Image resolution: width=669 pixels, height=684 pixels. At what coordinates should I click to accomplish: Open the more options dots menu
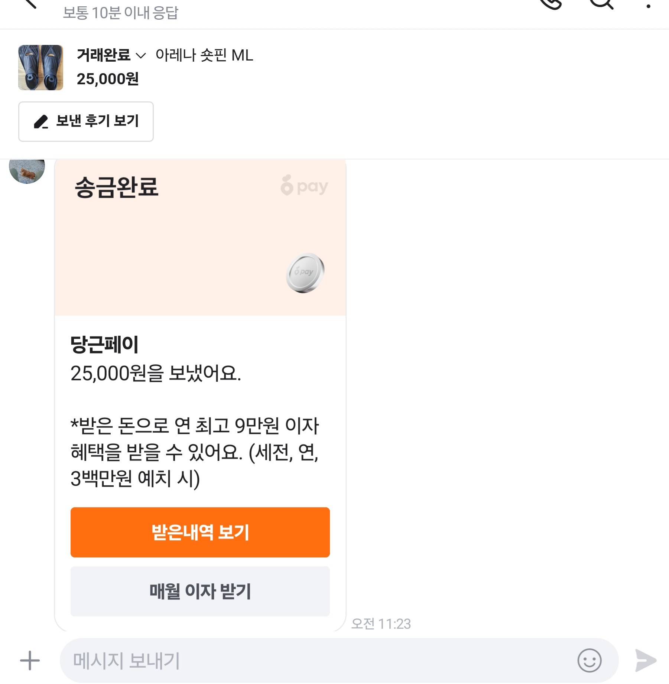click(x=648, y=6)
